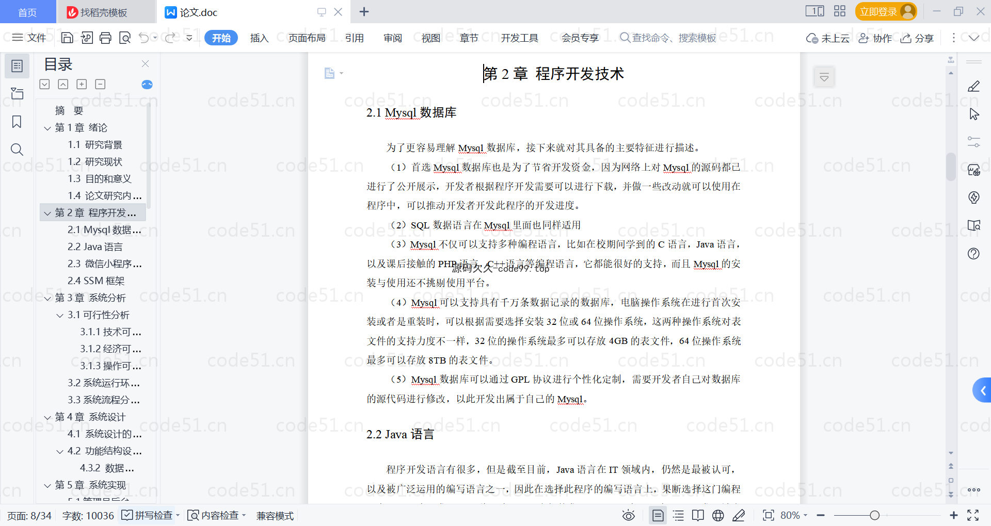Open the quick access toolbar customize dropdown

tap(189, 38)
